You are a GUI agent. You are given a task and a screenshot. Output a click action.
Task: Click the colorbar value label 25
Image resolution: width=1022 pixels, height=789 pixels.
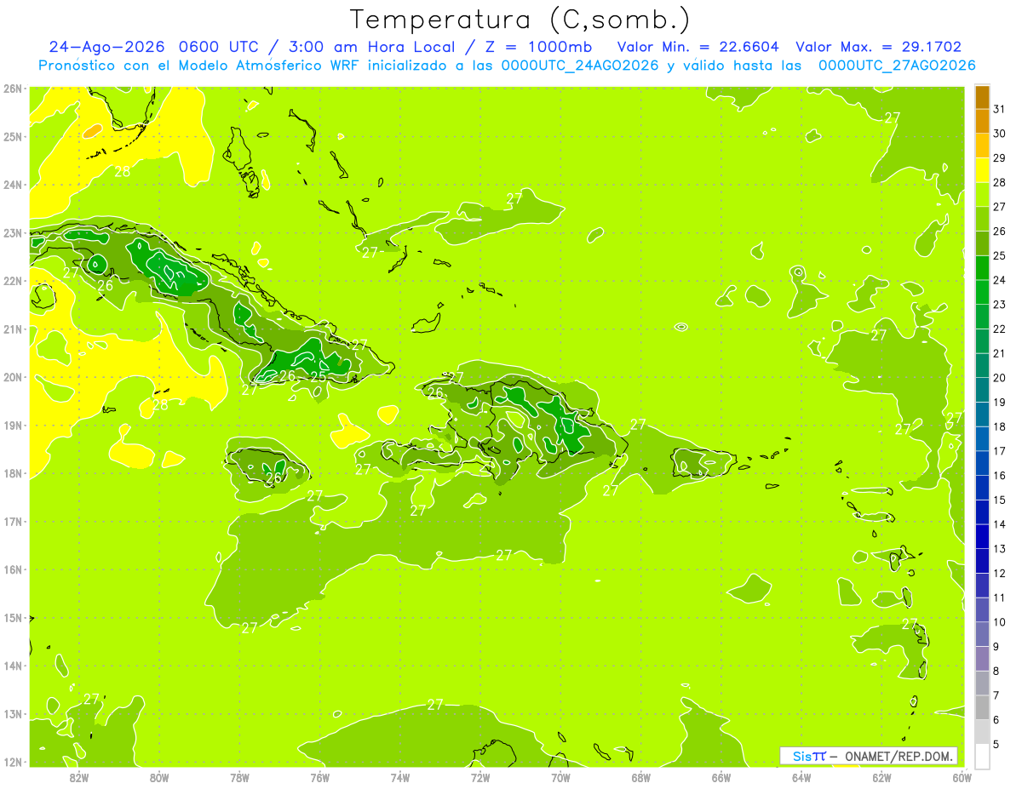click(x=999, y=255)
